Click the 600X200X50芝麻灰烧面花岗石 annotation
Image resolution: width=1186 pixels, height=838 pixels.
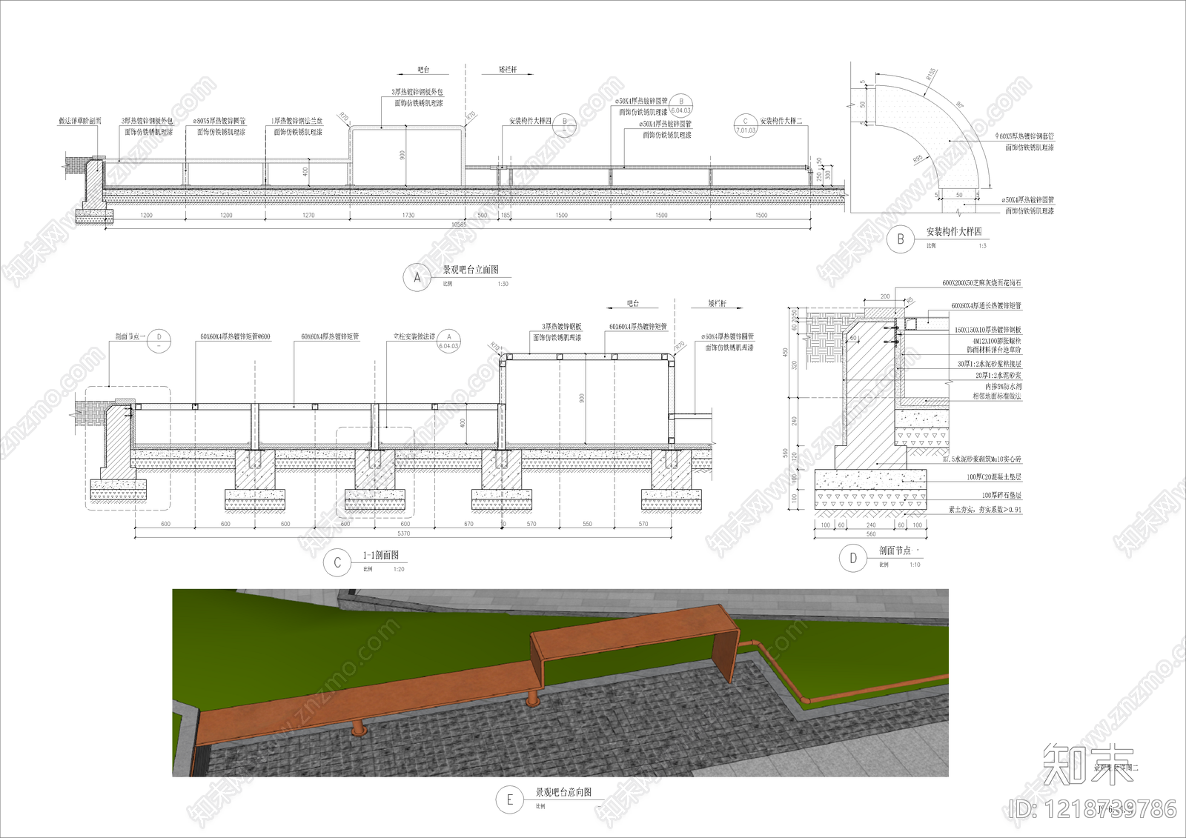982,283
